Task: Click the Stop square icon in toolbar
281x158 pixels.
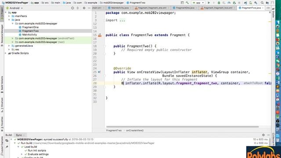Action: pos(239,3)
